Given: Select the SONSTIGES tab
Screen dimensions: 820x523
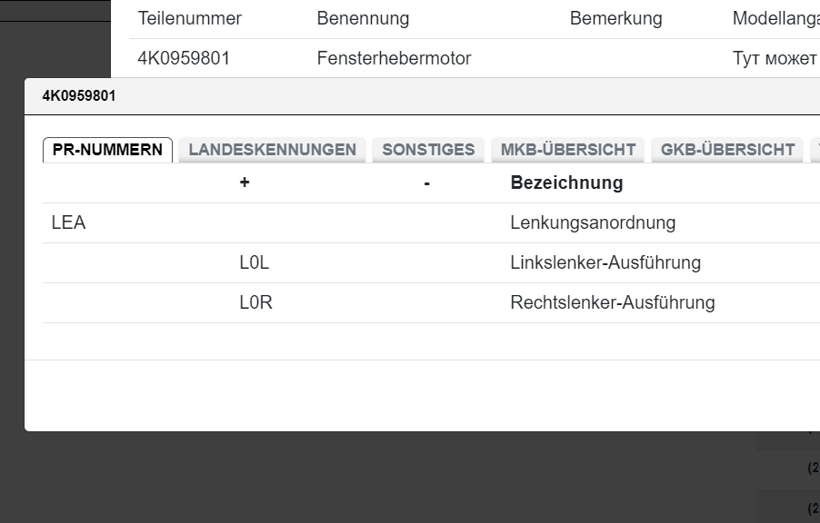Looking at the screenshot, I should (x=428, y=150).
